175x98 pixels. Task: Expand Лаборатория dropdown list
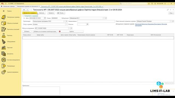(104, 18)
